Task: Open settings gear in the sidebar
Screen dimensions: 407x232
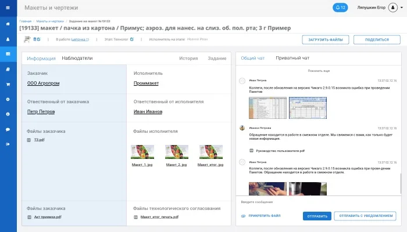Action: click(8, 99)
